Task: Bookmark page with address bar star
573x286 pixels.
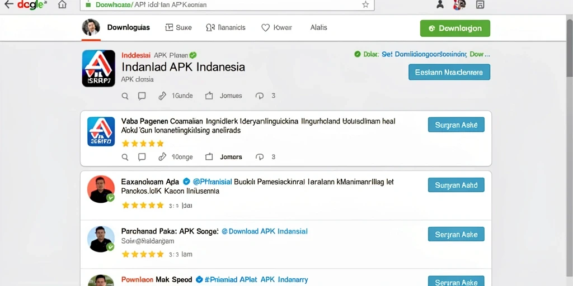Action: pos(365,4)
